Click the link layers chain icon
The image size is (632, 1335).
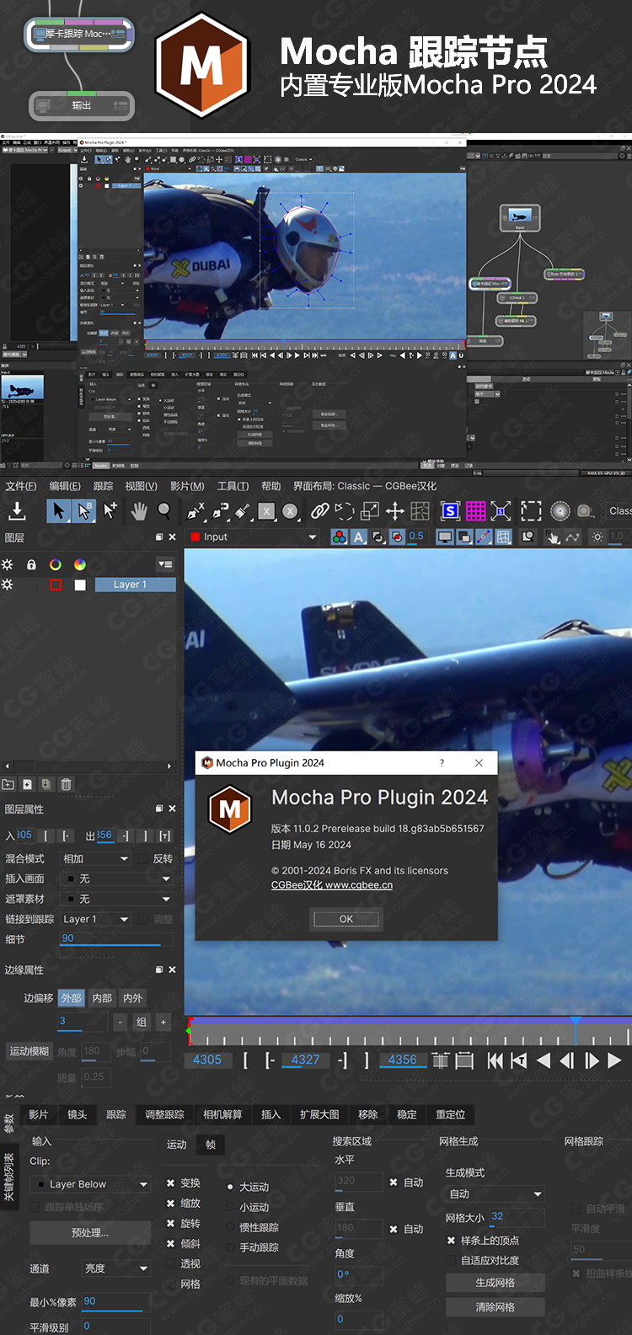320,510
